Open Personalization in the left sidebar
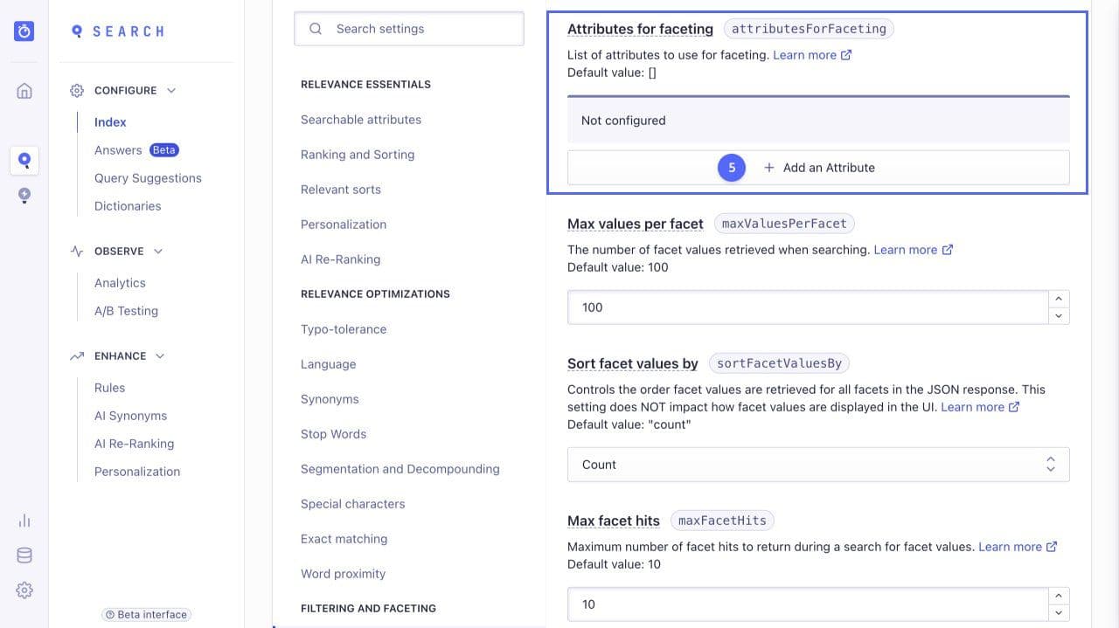 [137, 472]
